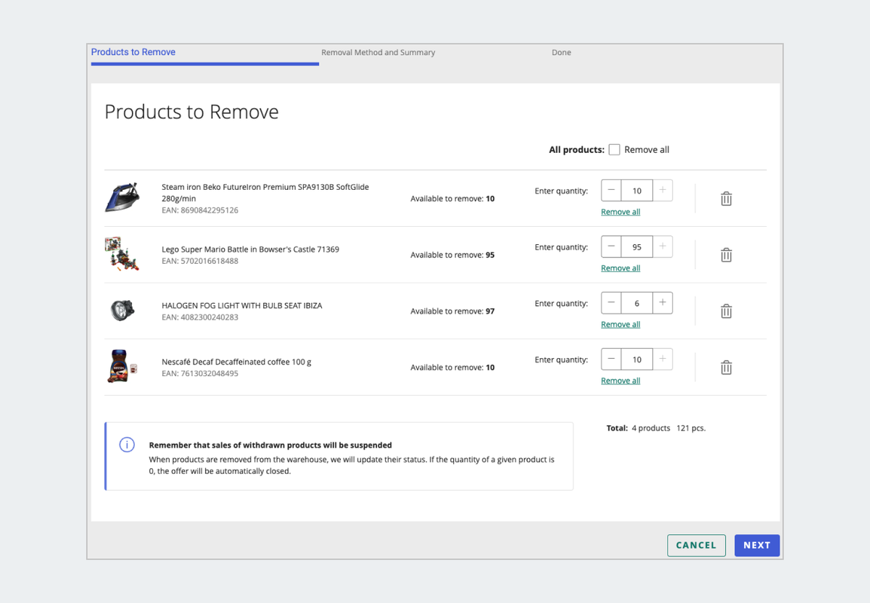Remove the Lego Super Mario product entry
Screen dimensions: 870x603
[726, 254]
